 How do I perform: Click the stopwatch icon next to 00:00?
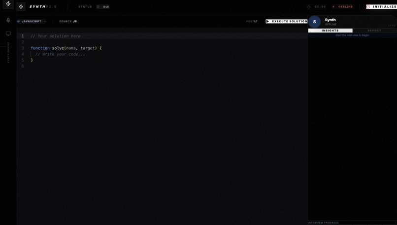pyautogui.click(x=309, y=6)
